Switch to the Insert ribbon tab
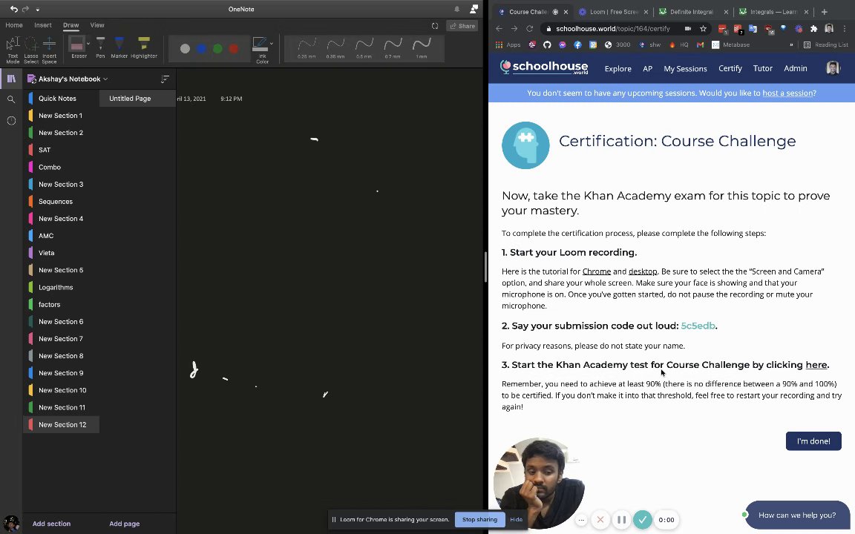 click(x=43, y=25)
